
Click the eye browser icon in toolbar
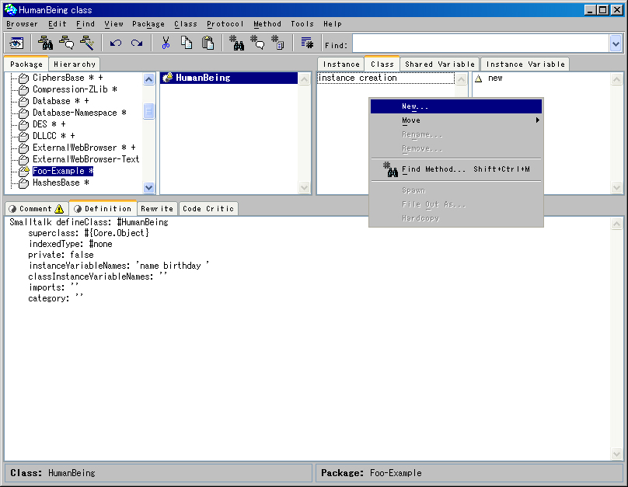coord(16,43)
